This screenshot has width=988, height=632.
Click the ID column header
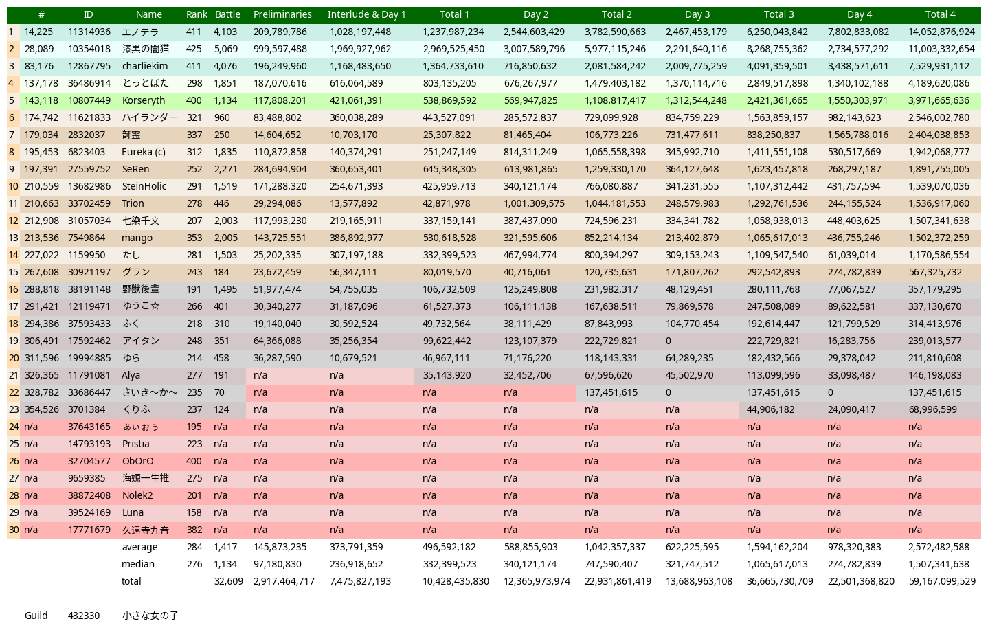coord(89,14)
